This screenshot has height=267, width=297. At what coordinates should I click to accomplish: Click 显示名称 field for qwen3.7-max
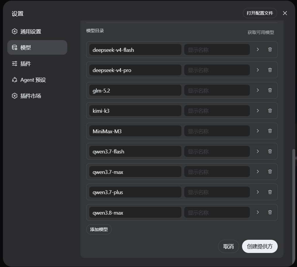point(217,172)
